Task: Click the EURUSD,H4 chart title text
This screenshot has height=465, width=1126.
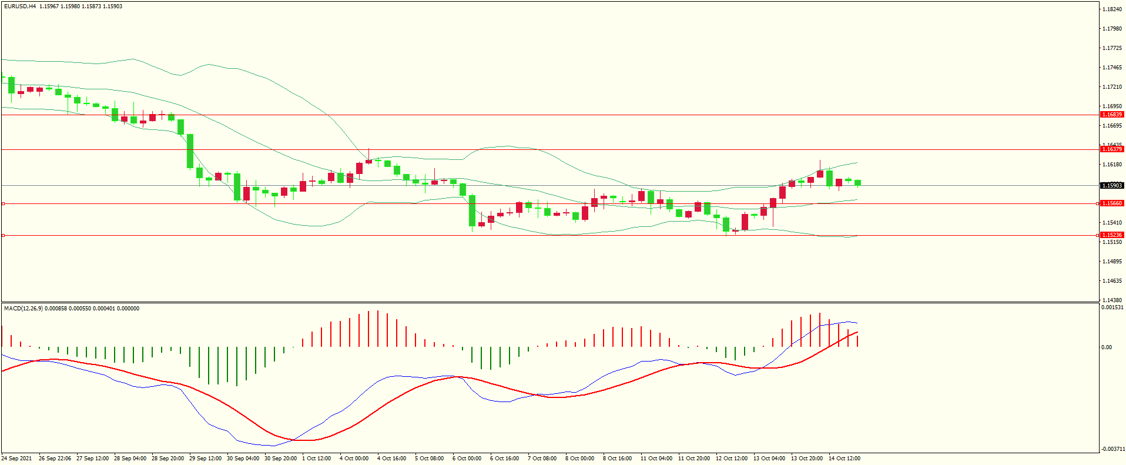Action: (x=20, y=6)
